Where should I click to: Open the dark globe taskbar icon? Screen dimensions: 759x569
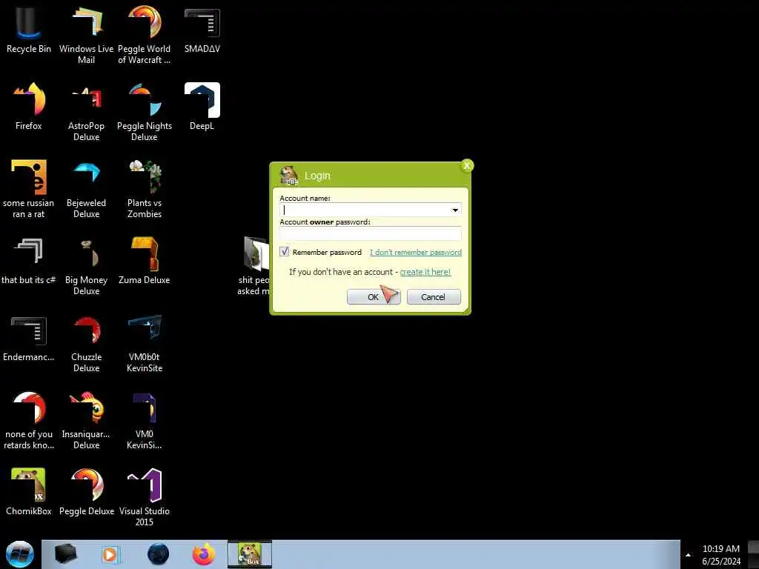coord(159,554)
